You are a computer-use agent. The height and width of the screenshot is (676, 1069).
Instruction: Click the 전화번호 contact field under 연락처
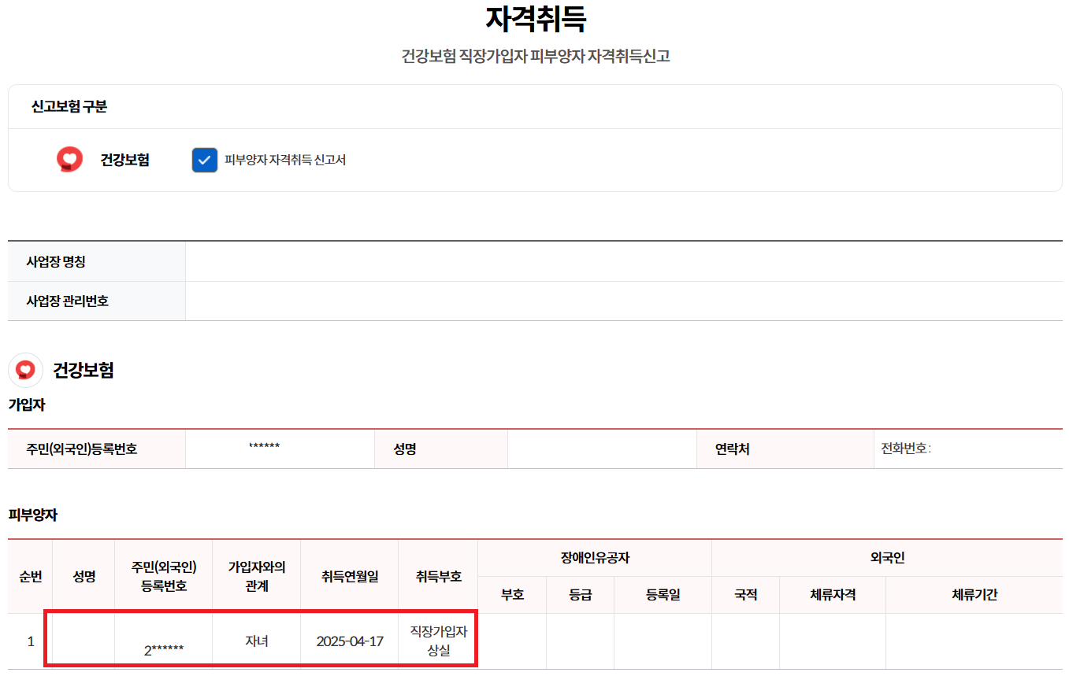(x=971, y=449)
